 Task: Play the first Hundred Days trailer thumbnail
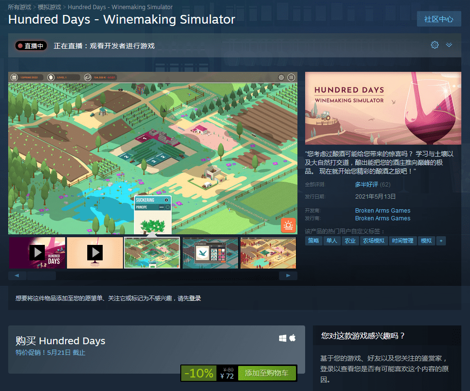[37, 253]
